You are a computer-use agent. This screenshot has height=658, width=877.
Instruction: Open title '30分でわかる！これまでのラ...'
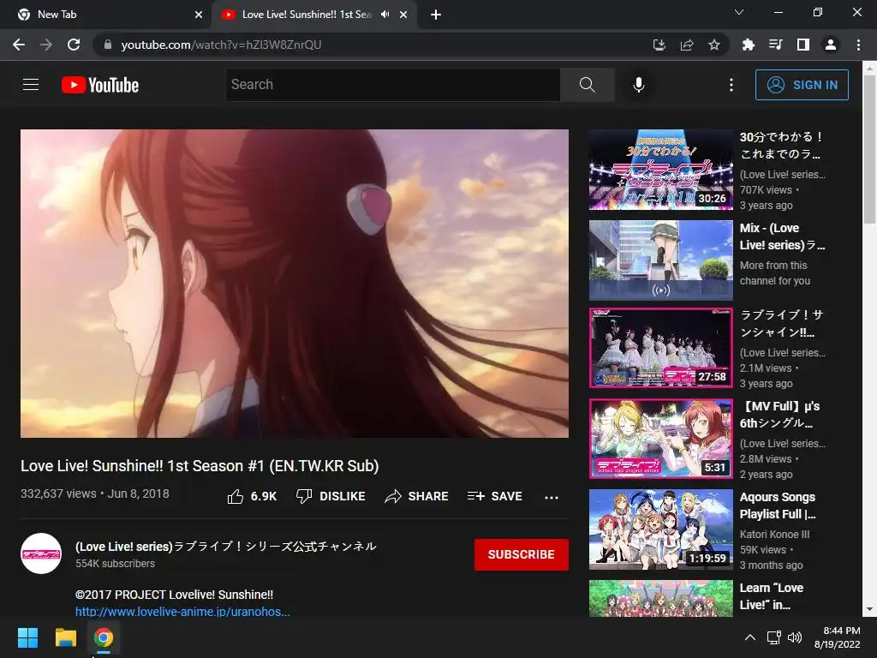pyautogui.click(x=781, y=145)
